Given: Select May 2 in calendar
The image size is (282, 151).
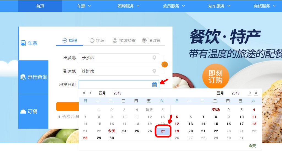Looking at the screenshot, I should [x=229, y=110].
